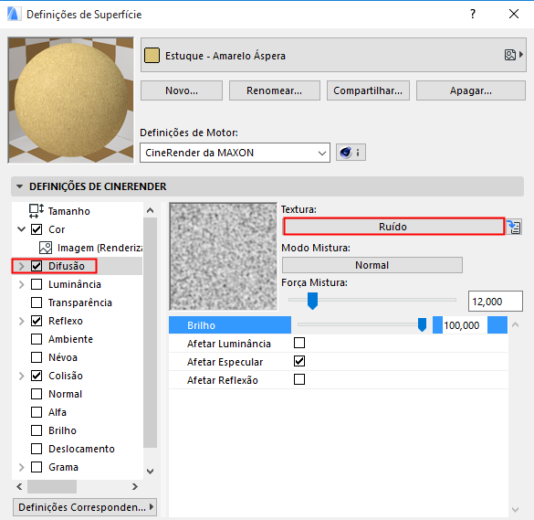
Task: Click channel list scroll left arrow
Action: (x=20, y=486)
